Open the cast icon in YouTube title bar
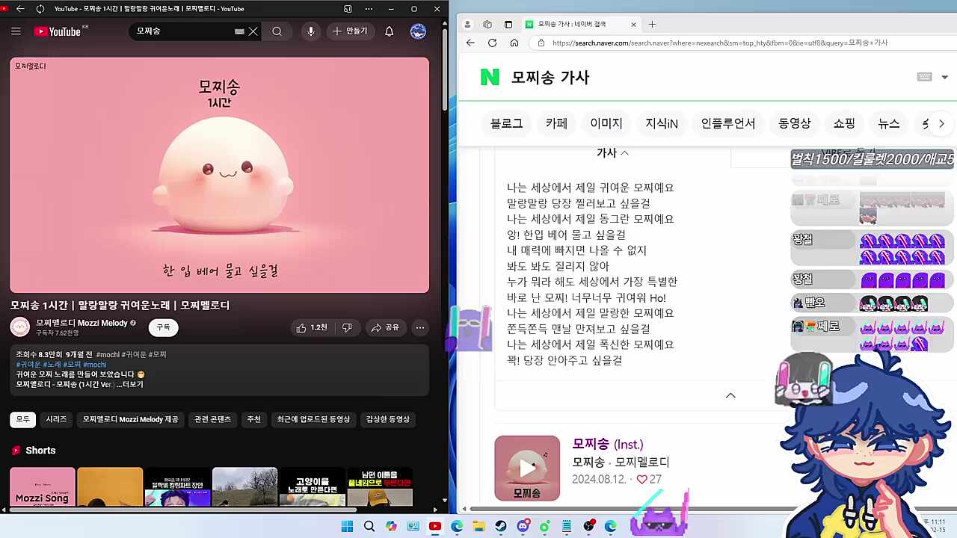 [x=348, y=9]
